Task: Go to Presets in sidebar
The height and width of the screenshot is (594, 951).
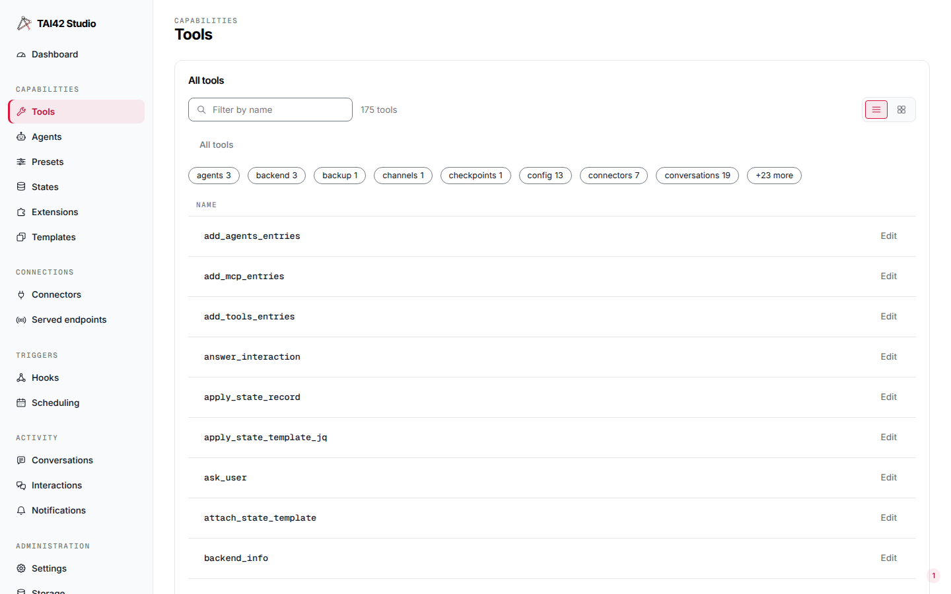Action: click(77, 162)
